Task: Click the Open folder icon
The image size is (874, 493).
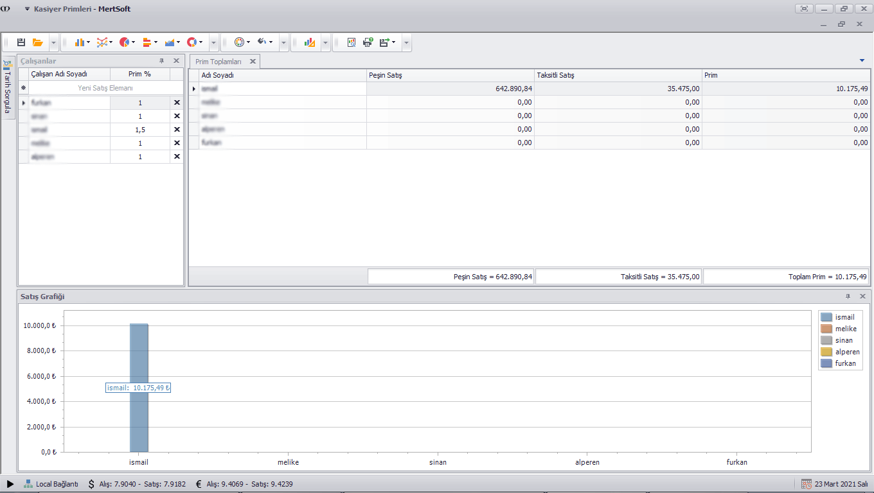Action: point(38,42)
